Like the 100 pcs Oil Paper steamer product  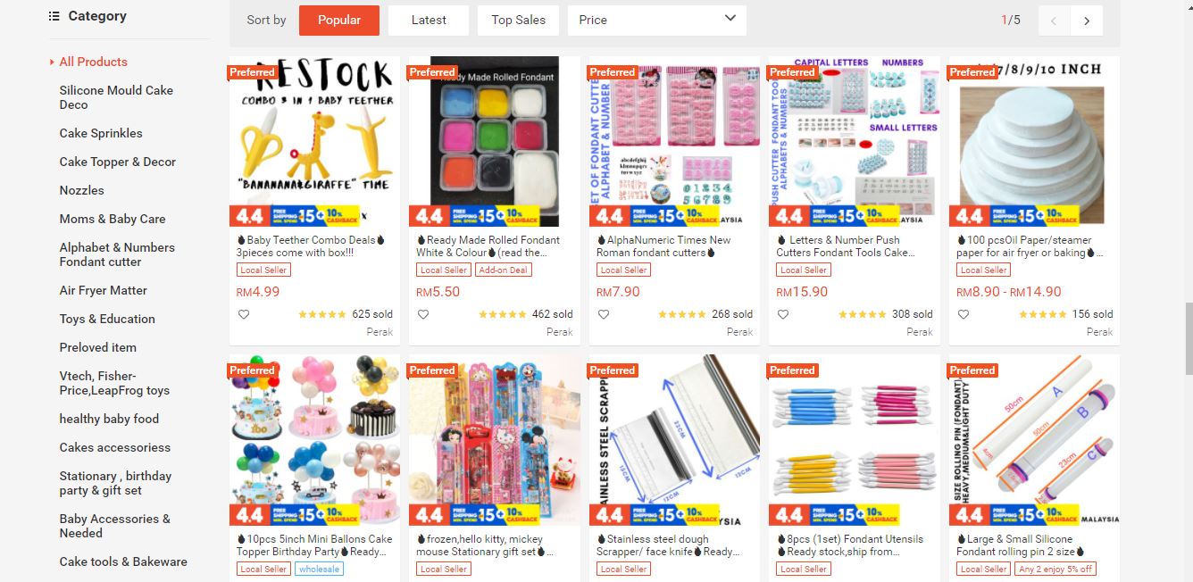point(964,314)
